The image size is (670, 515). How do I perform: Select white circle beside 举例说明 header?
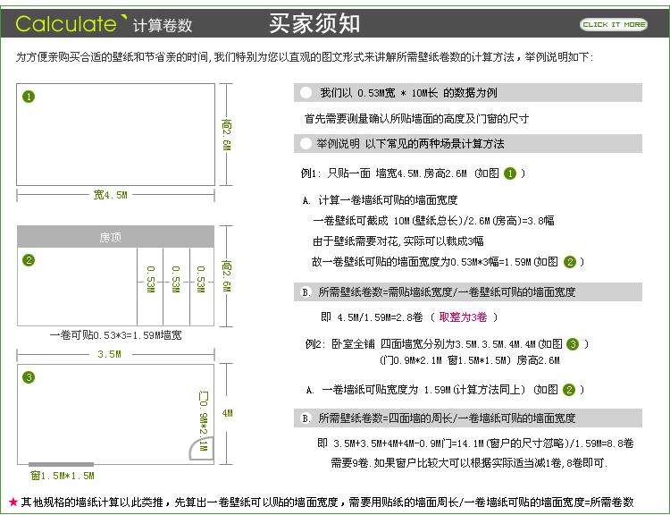tap(306, 143)
